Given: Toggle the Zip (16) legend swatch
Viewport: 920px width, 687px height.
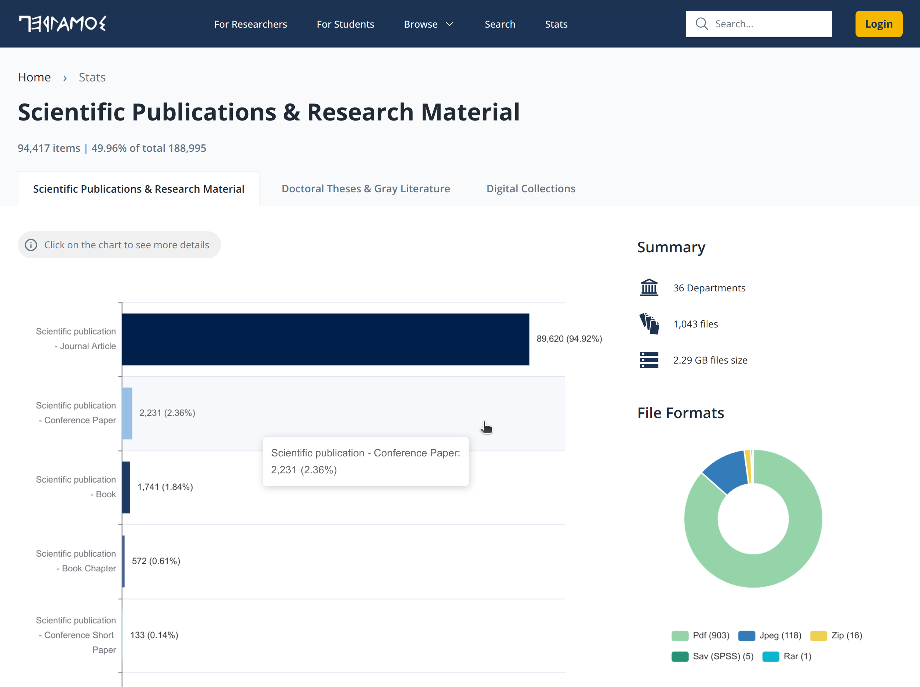Looking at the screenshot, I should click(x=819, y=635).
